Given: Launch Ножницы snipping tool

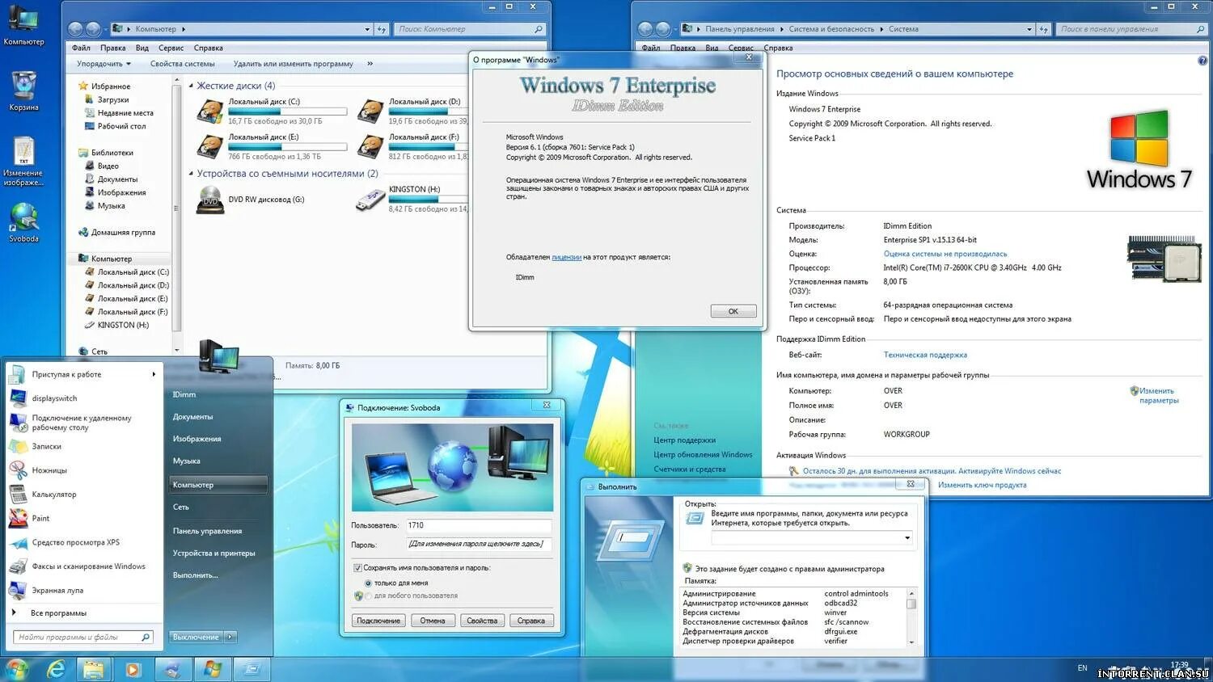Looking at the screenshot, I should pyautogui.click(x=49, y=470).
